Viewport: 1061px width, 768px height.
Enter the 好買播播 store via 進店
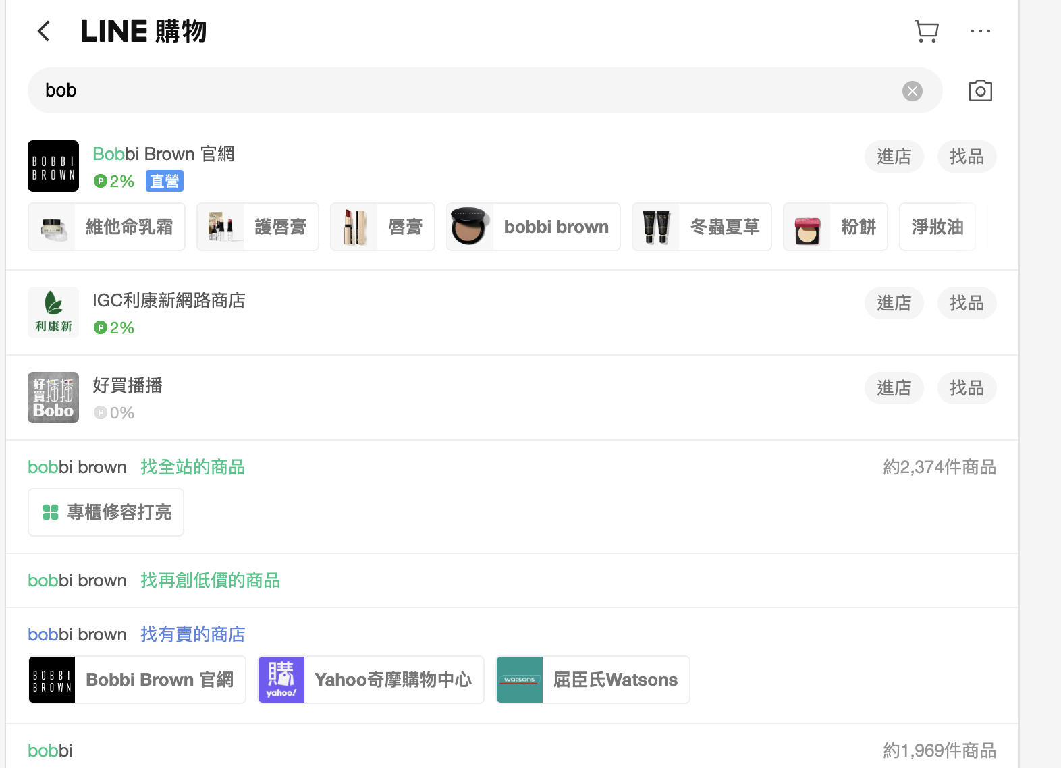[x=894, y=388]
